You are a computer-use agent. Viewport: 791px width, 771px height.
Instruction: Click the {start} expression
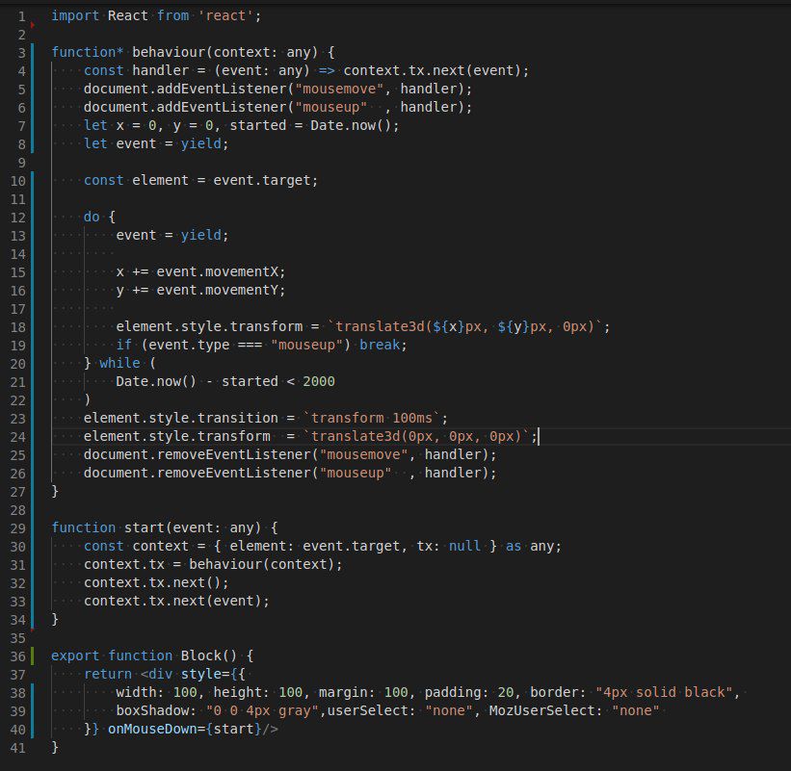point(233,730)
